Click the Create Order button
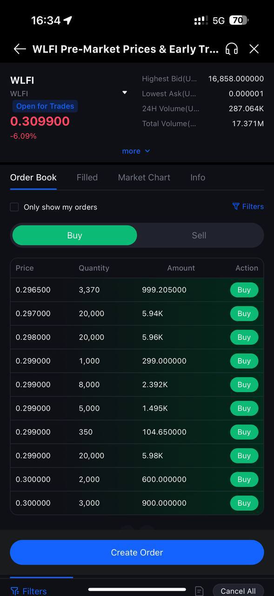This screenshot has width=274, height=596. (x=137, y=552)
